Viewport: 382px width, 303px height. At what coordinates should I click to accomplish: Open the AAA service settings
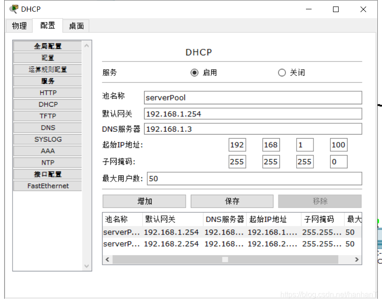pyautogui.click(x=48, y=151)
